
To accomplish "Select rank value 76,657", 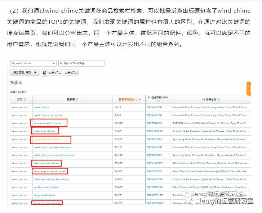I will coord(119,187).
